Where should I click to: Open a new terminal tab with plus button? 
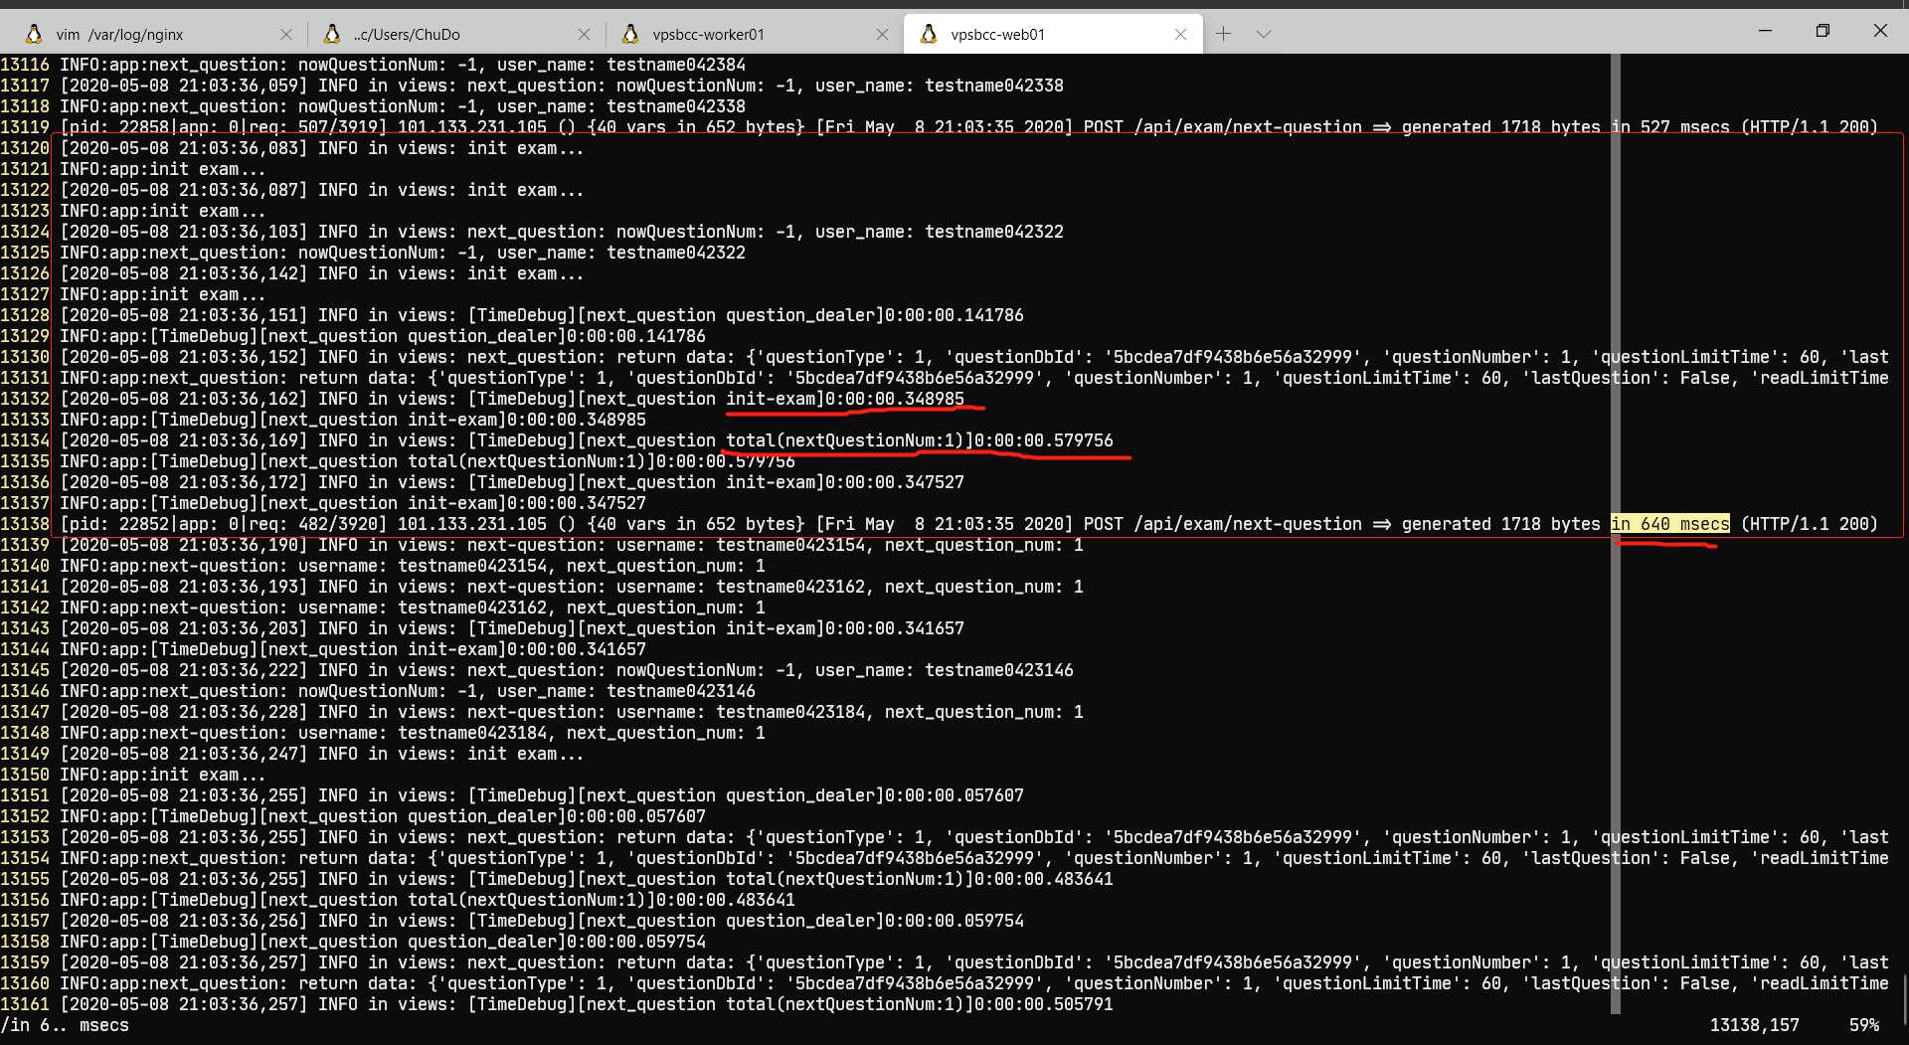point(1223,34)
